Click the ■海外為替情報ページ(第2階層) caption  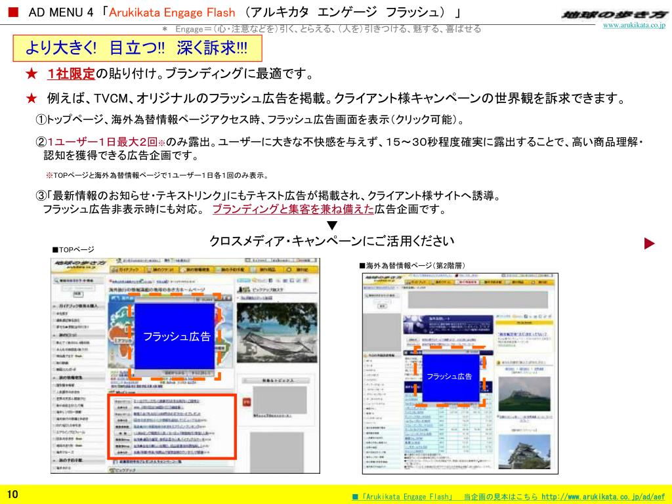[412, 266]
